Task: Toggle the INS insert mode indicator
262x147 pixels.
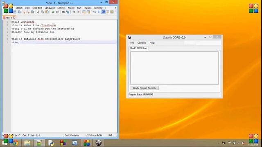Action: coord(110,136)
